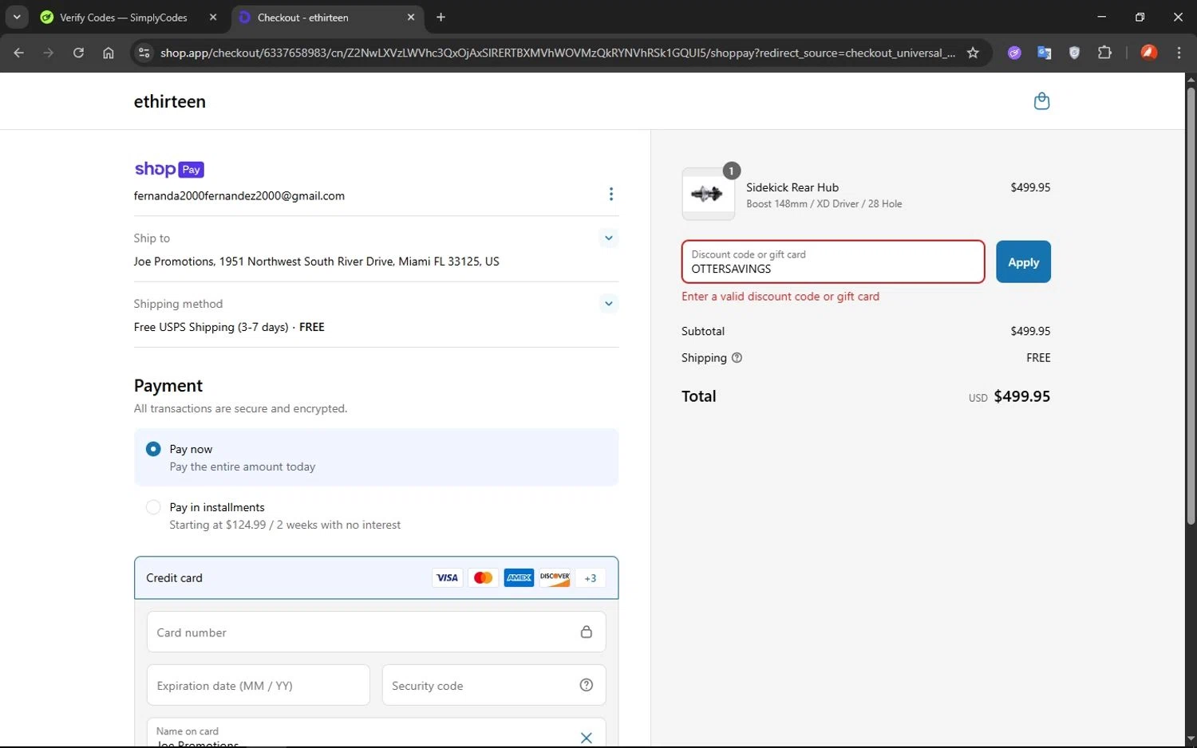The height and width of the screenshot is (748, 1197).
Task: Click the Sidekick Rear Hub product thumbnail
Action: pyautogui.click(x=708, y=194)
